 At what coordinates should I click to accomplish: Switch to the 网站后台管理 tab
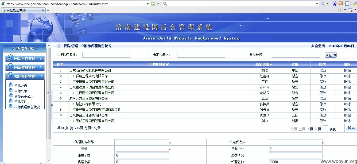pyautogui.click(x=23, y=10)
